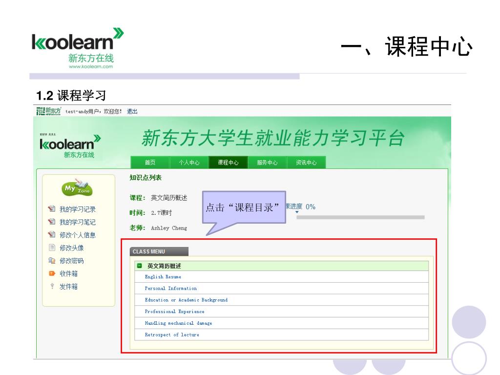Viewport: 500px width, 375px height.
Task: Click the 退出 logout link
Action: (x=132, y=111)
